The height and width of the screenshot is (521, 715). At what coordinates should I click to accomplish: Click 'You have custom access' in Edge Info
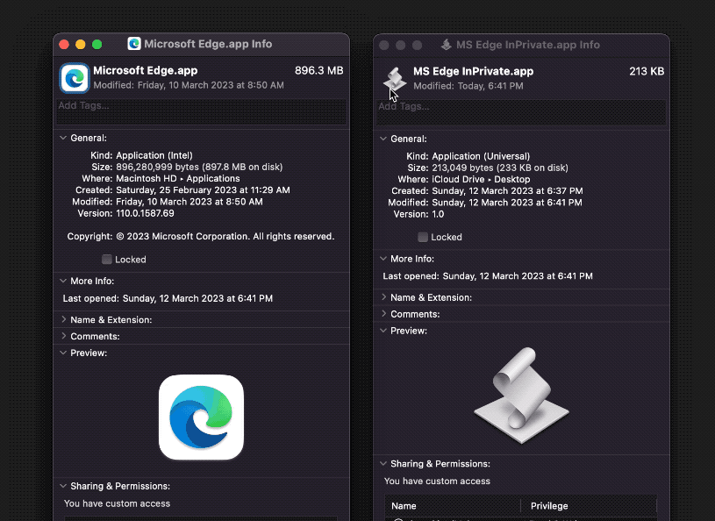(x=117, y=503)
